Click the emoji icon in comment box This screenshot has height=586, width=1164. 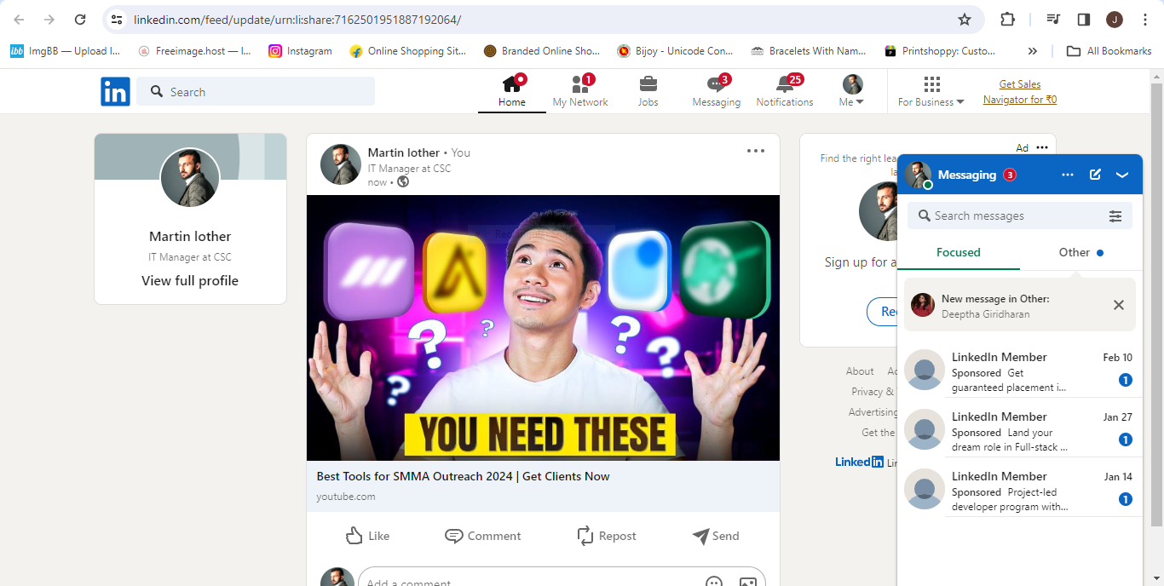pyautogui.click(x=714, y=582)
